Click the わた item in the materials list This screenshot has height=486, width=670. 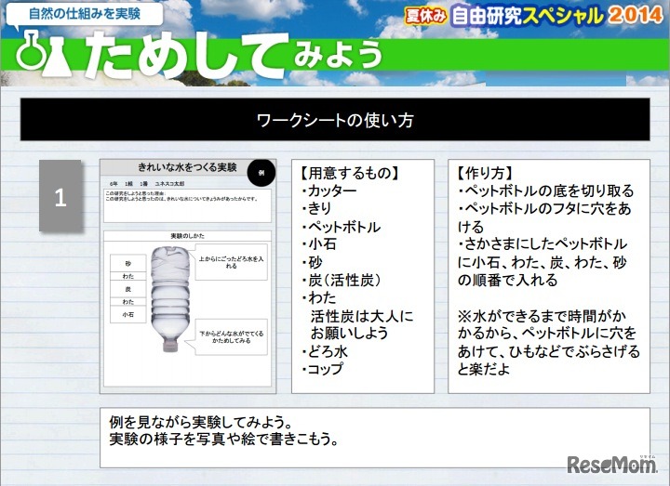pos(318,297)
